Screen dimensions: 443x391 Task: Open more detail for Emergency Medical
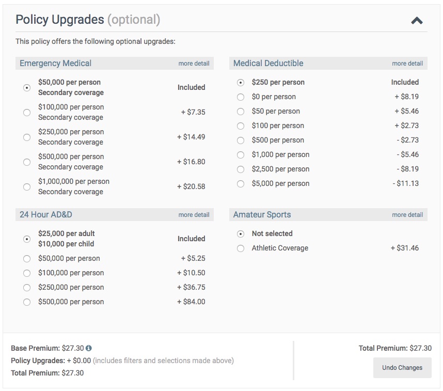click(x=194, y=64)
